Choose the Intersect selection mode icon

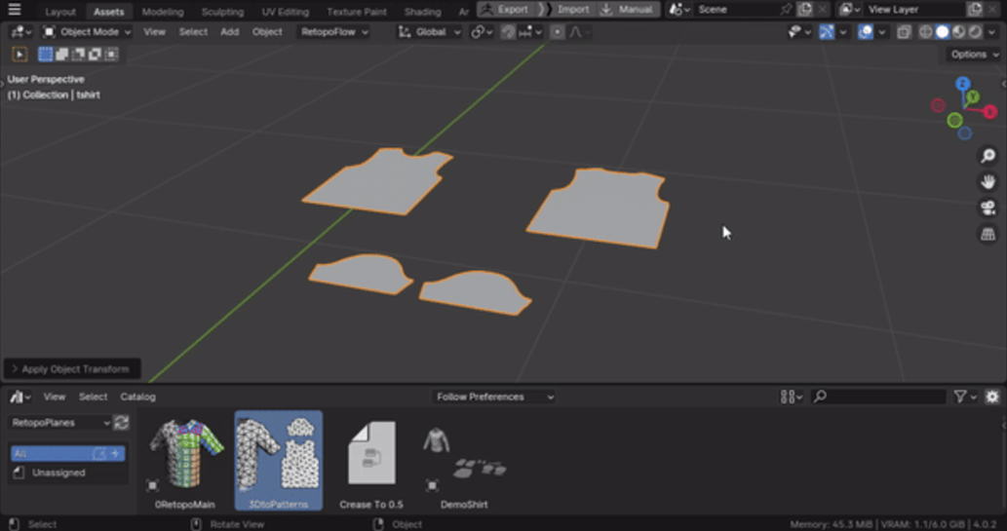(112, 55)
